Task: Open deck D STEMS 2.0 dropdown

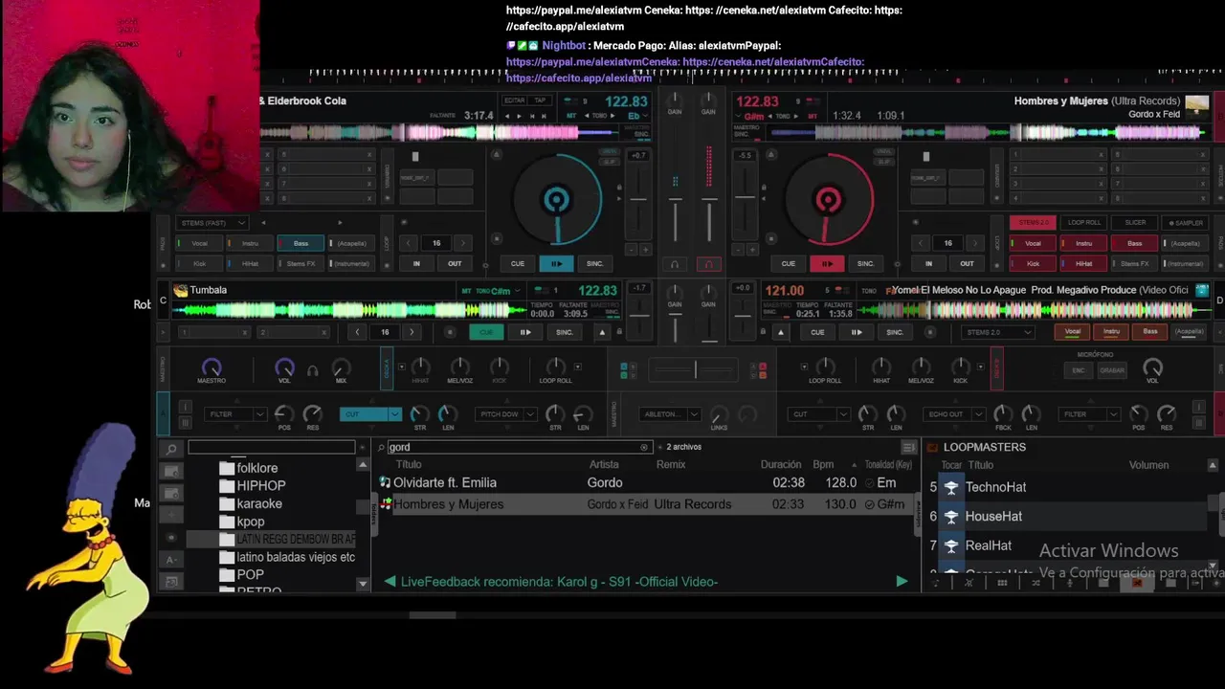Action: click(x=998, y=332)
